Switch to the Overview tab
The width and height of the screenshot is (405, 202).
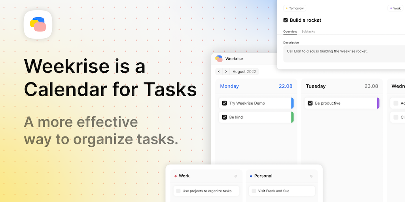290,32
